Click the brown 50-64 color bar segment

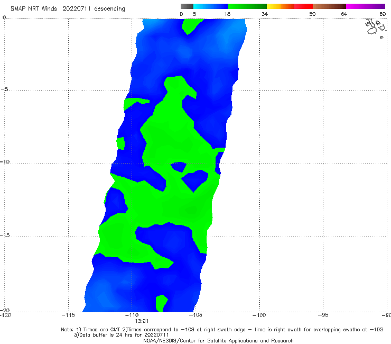[329, 6]
